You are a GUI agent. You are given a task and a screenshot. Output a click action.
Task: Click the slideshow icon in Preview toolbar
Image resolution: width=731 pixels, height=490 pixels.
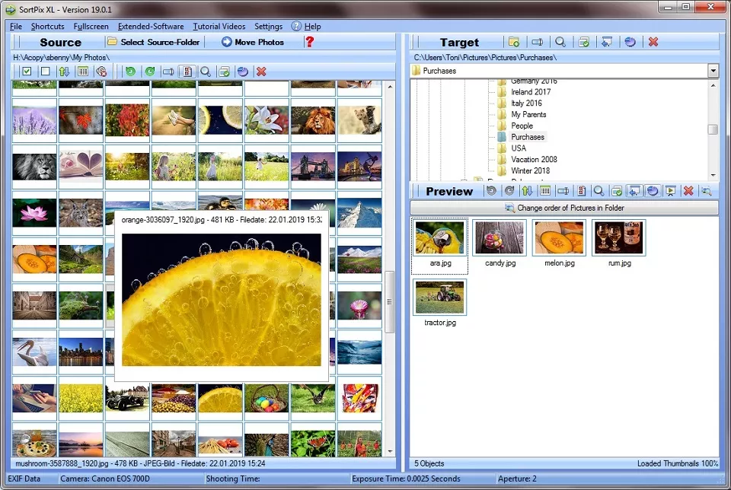pyautogui.click(x=670, y=191)
